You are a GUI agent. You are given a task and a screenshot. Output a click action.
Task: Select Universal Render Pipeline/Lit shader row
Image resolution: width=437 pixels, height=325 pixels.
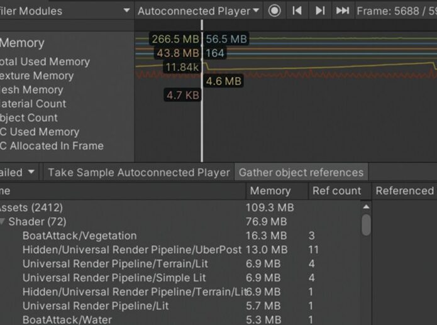click(180, 306)
